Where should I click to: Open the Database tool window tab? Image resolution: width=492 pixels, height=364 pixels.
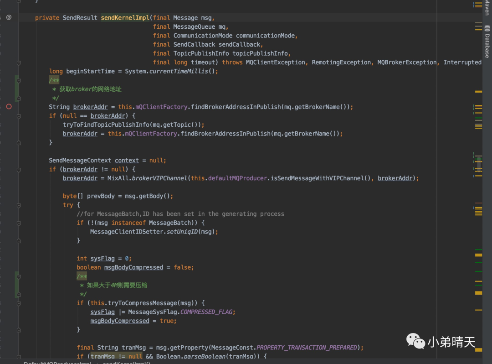coord(487,42)
